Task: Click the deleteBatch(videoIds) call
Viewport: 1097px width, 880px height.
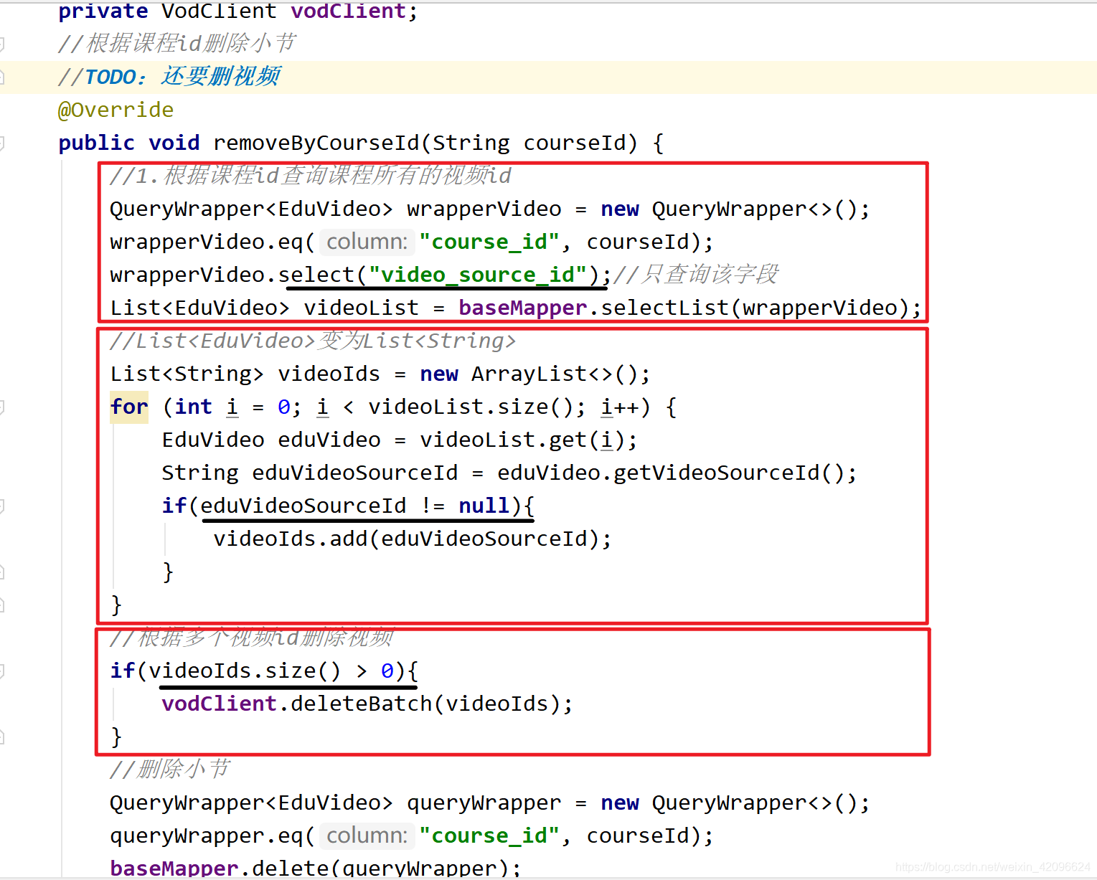Action: coord(425,704)
